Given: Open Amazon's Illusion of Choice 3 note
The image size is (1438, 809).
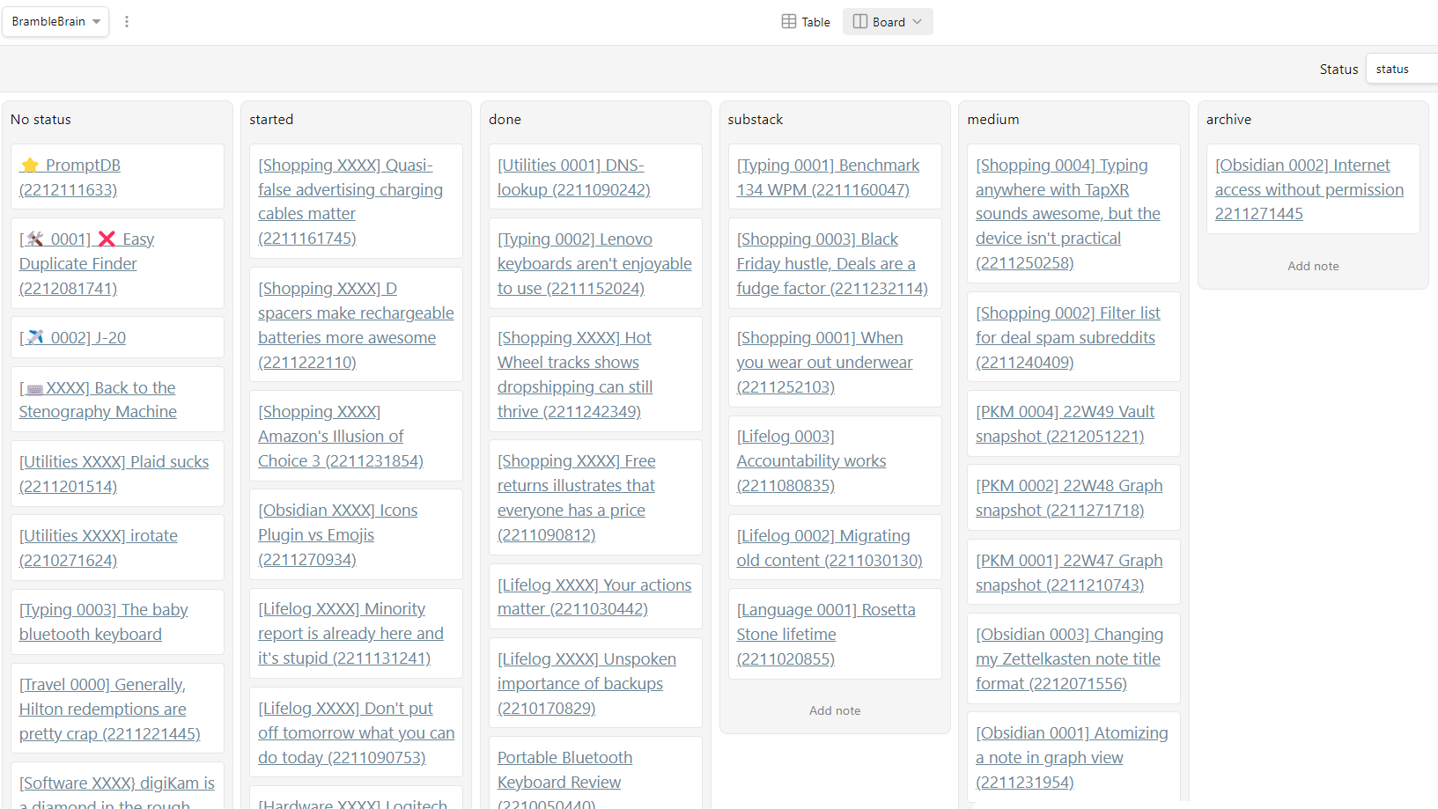Looking at the screenshot, I should click(x=341, y=436).
